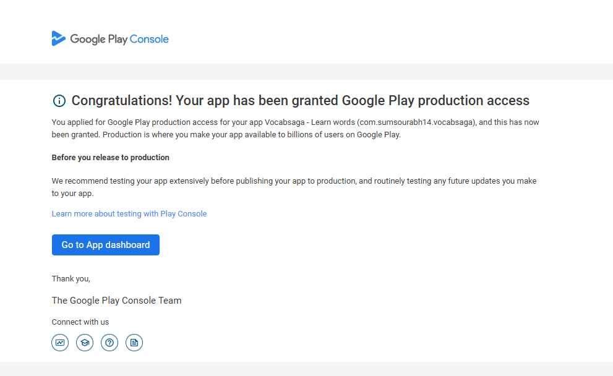This screenshot has width=613, height=376.
Task: Open Learn more about testing with Play Console
Action: [129, 214]
